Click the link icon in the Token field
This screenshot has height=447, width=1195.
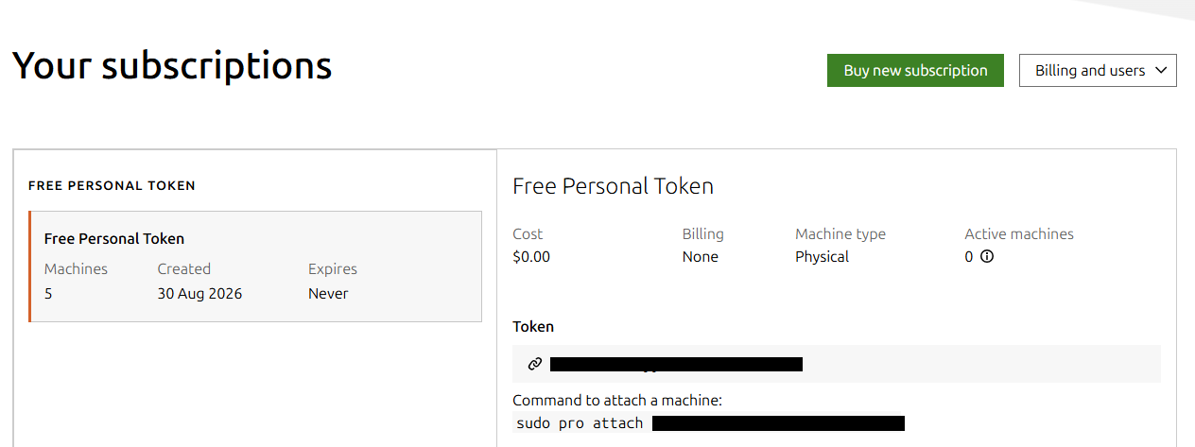coord(535,364)
